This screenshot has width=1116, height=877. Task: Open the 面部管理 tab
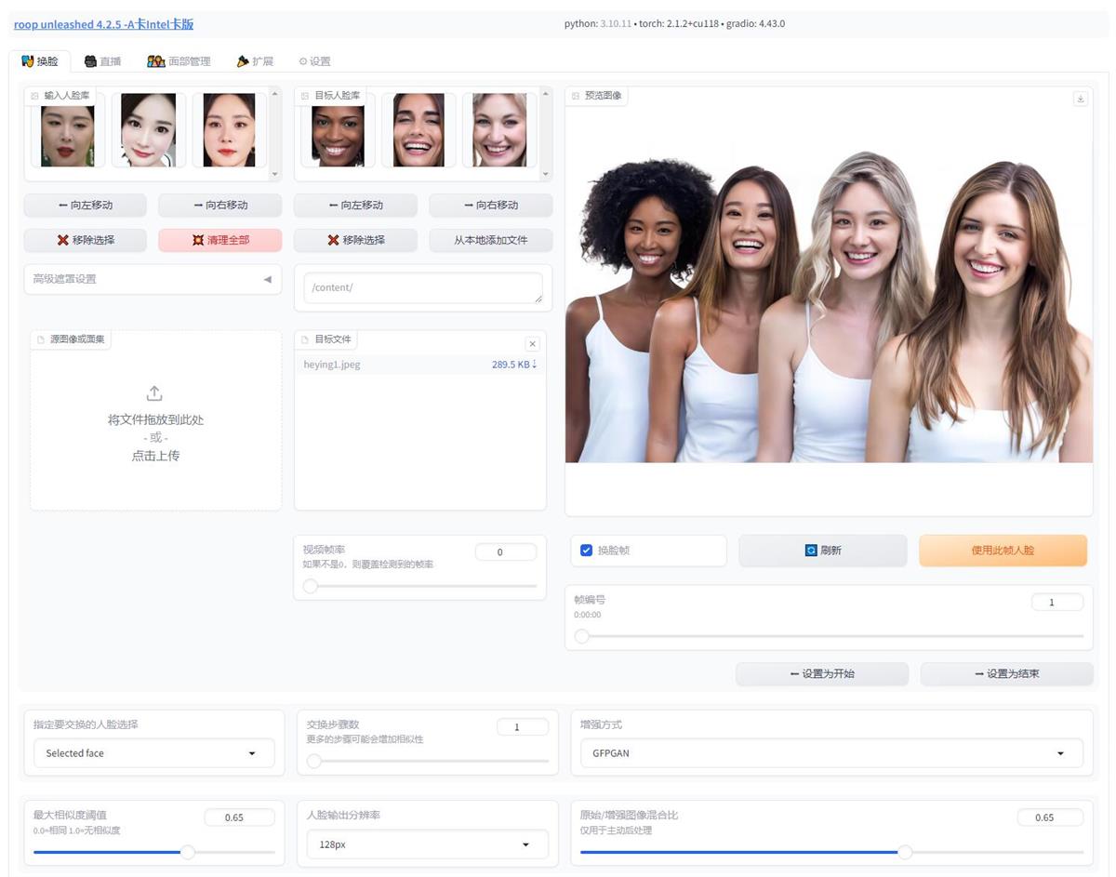coord(179,61)
